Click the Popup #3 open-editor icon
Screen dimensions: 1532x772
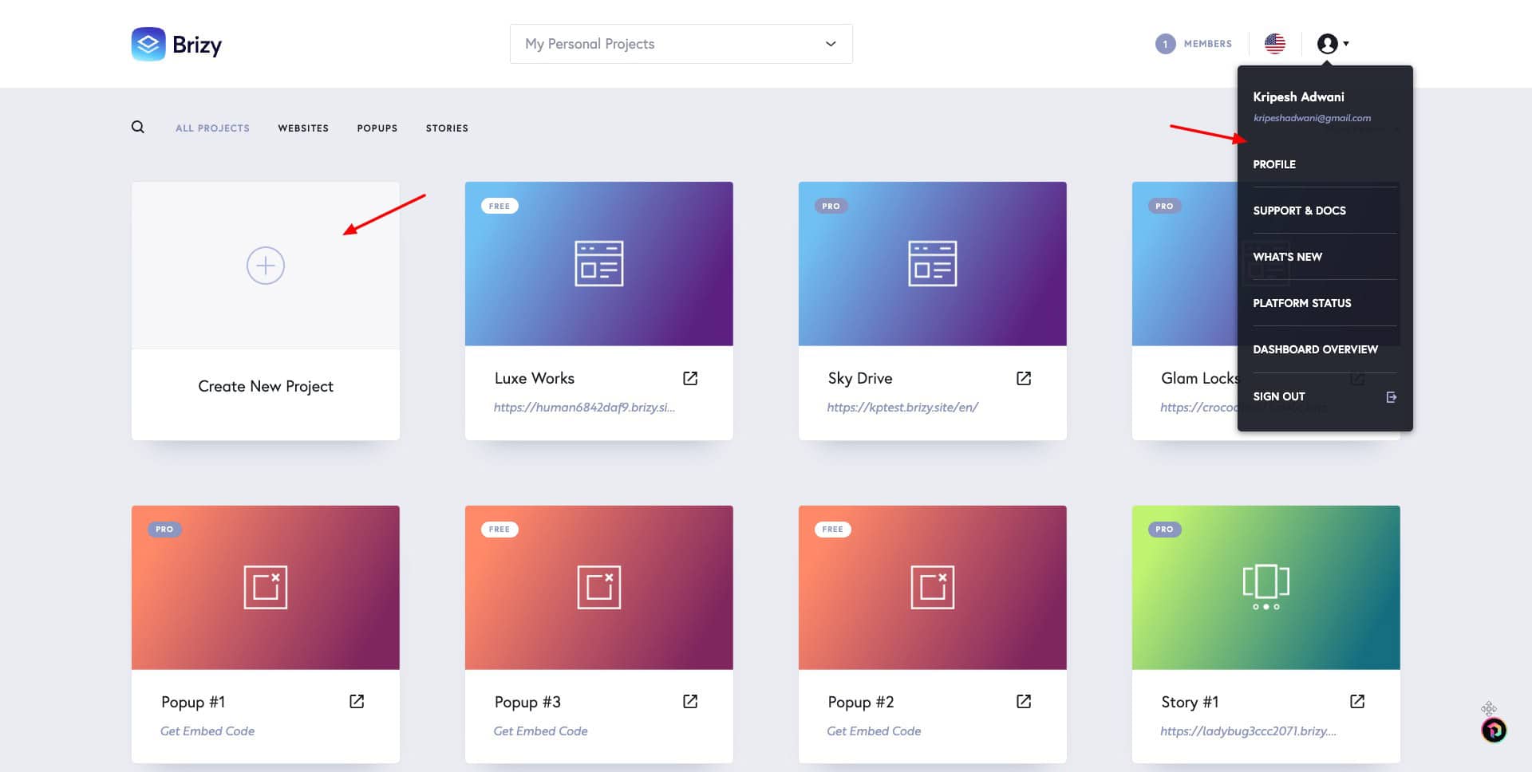[x=690, y=702]
